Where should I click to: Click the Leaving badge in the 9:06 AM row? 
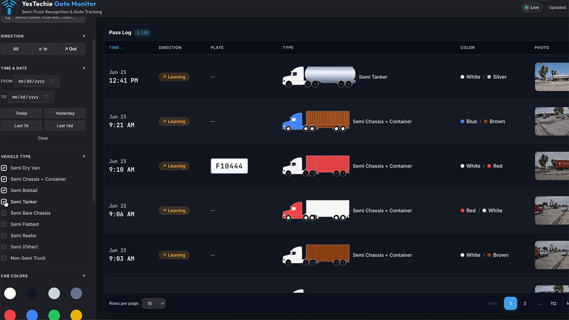(174, 210)
